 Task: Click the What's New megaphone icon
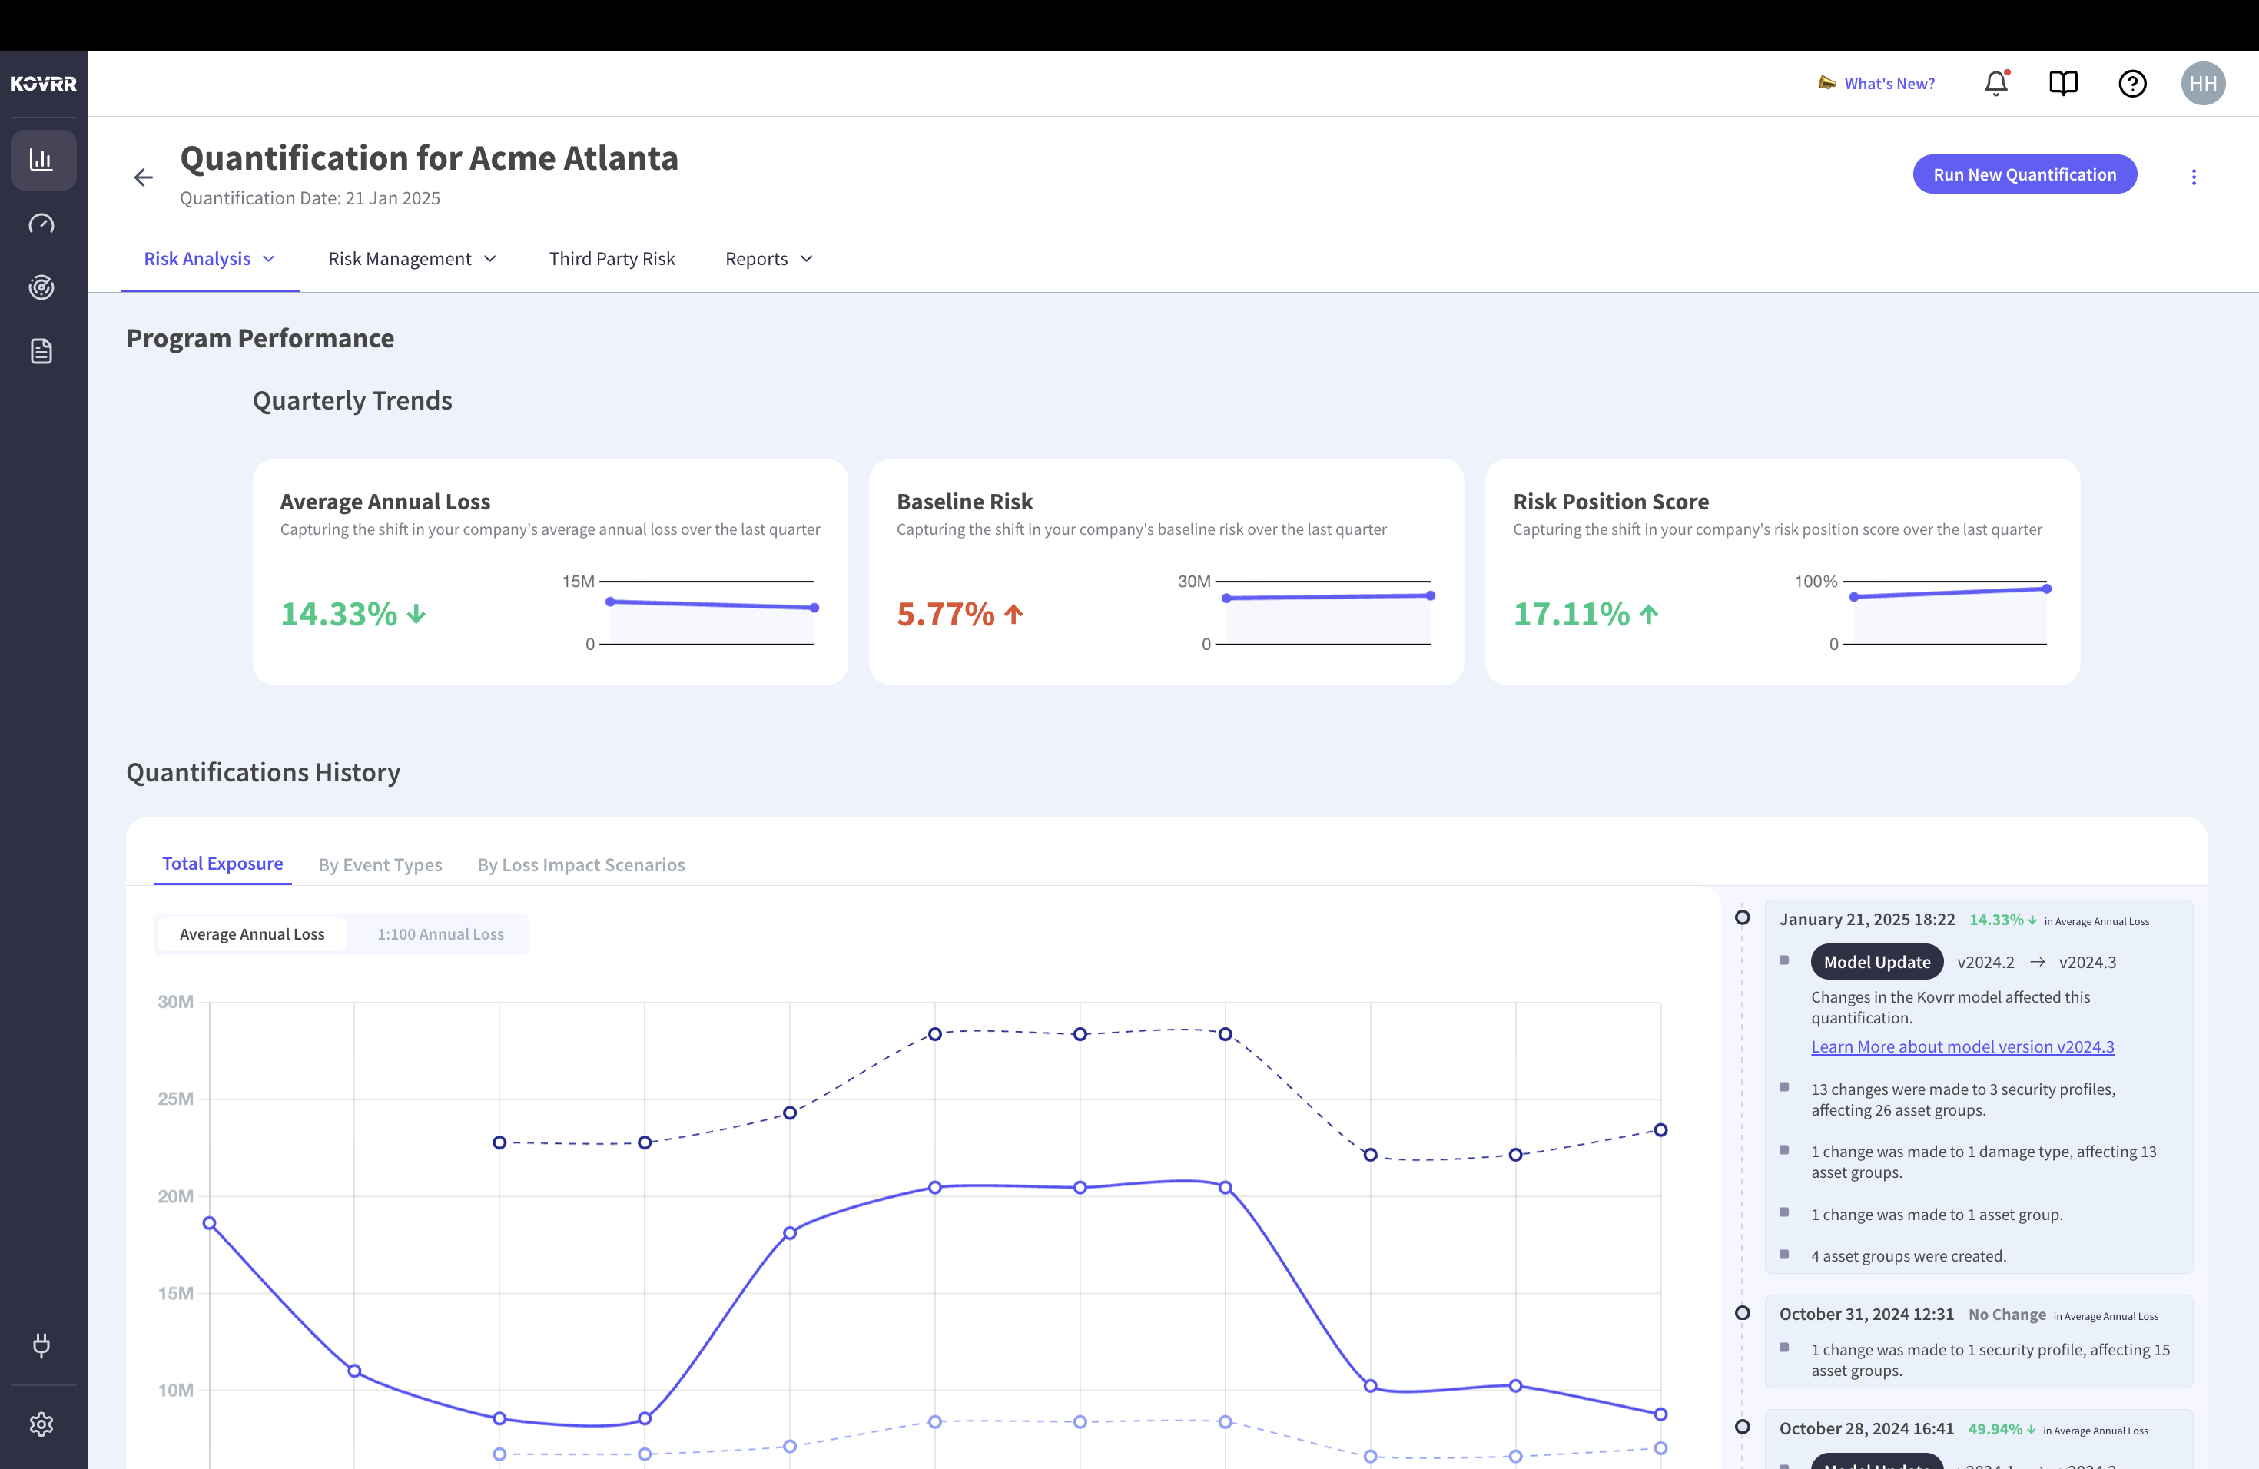[x=1827, y=82]
